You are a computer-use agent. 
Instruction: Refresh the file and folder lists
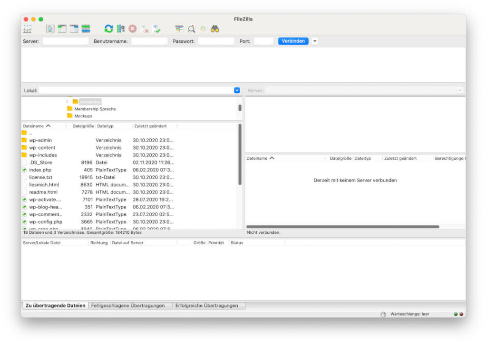point(108,29)
